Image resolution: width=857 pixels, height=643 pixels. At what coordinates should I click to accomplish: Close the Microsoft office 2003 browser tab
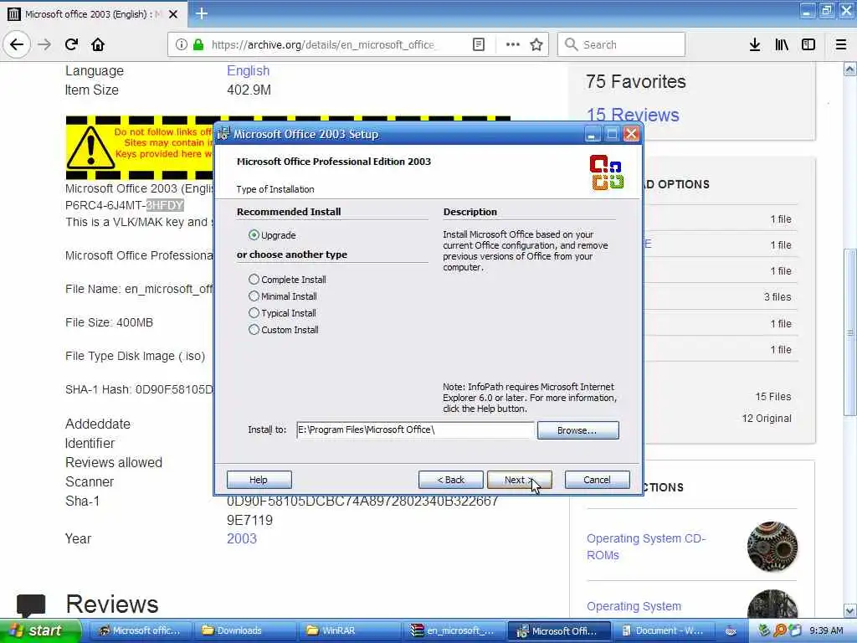click(173, 14)
